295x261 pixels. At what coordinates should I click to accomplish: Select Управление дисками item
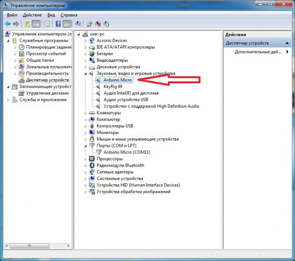coord(47,93)
